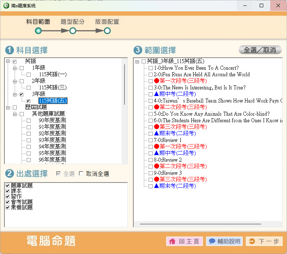The height and width of the screenshot is (254, 287).
Task: Check the 英語_3年級_115英語(五) root checkbox
Action: coord(144,61)
